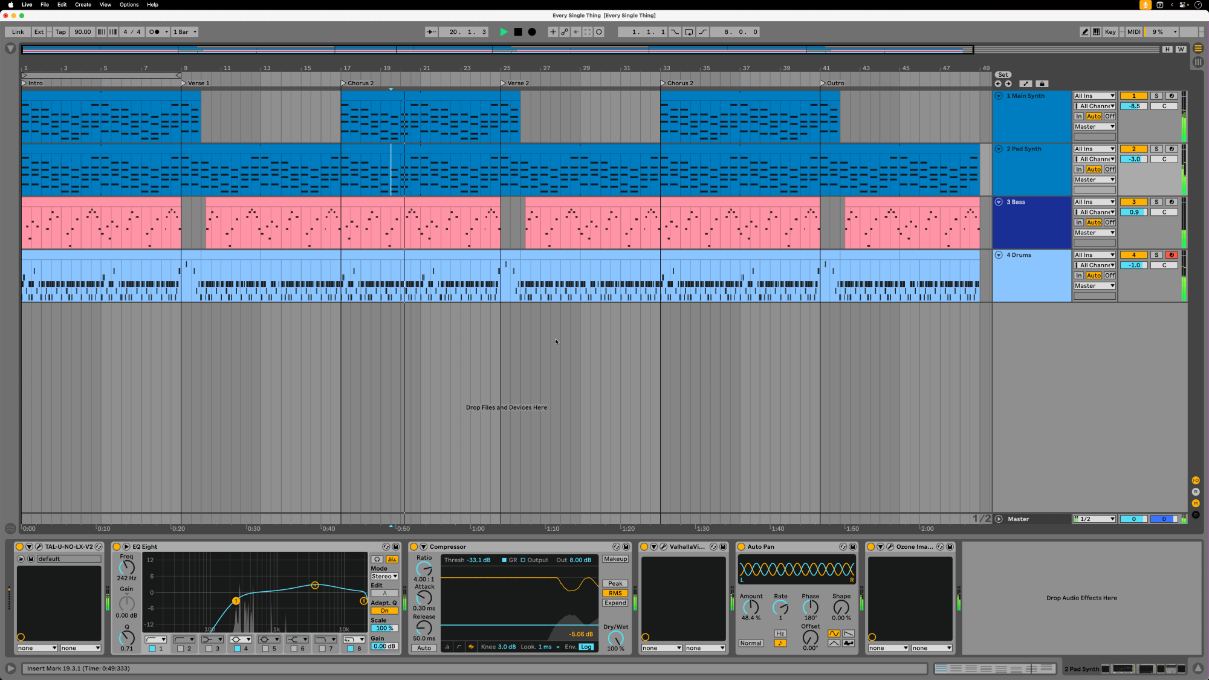Image resolution: width=1209 pixels, height=680 pixels.
Task: Open the Edit menu
Action: tap(62, 5)
